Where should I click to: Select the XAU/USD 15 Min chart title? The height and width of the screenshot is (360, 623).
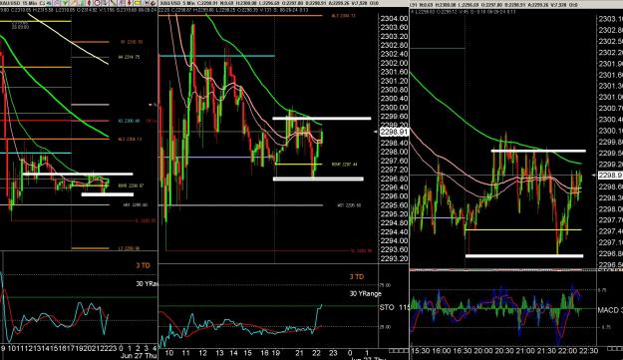(17, 3)
